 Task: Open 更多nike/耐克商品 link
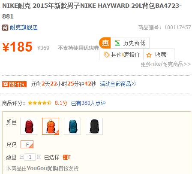(x=166, y=64)
